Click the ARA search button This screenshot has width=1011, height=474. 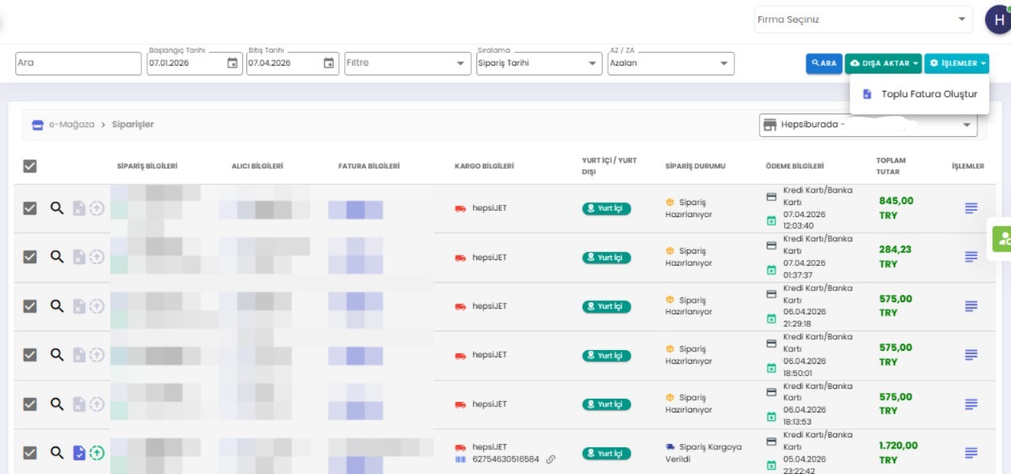coord(824,63)
